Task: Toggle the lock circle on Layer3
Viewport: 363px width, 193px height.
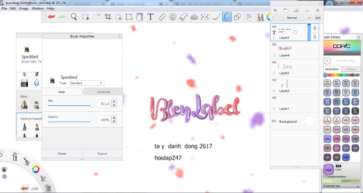Action: [x=274, y=73]
